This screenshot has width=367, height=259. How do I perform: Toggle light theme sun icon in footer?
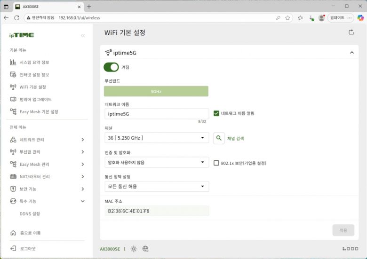pyautogui.click(x=134, y=249)
